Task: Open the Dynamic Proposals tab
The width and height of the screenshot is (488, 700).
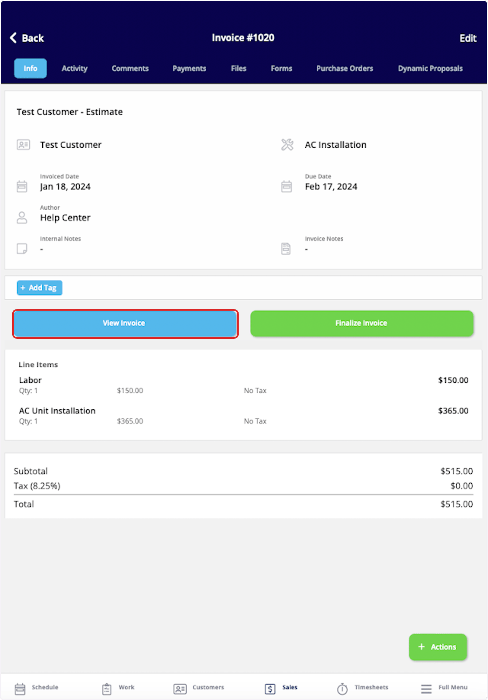Action: point(430,68)
